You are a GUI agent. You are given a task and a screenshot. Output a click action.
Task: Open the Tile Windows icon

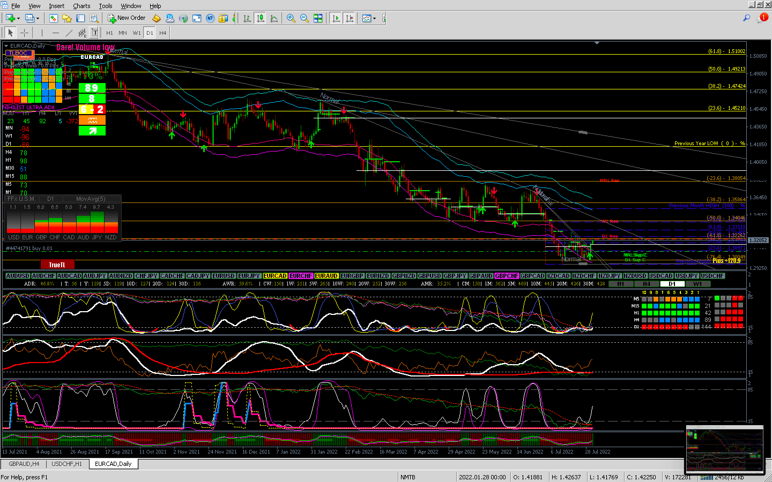[x=318, y=18]
